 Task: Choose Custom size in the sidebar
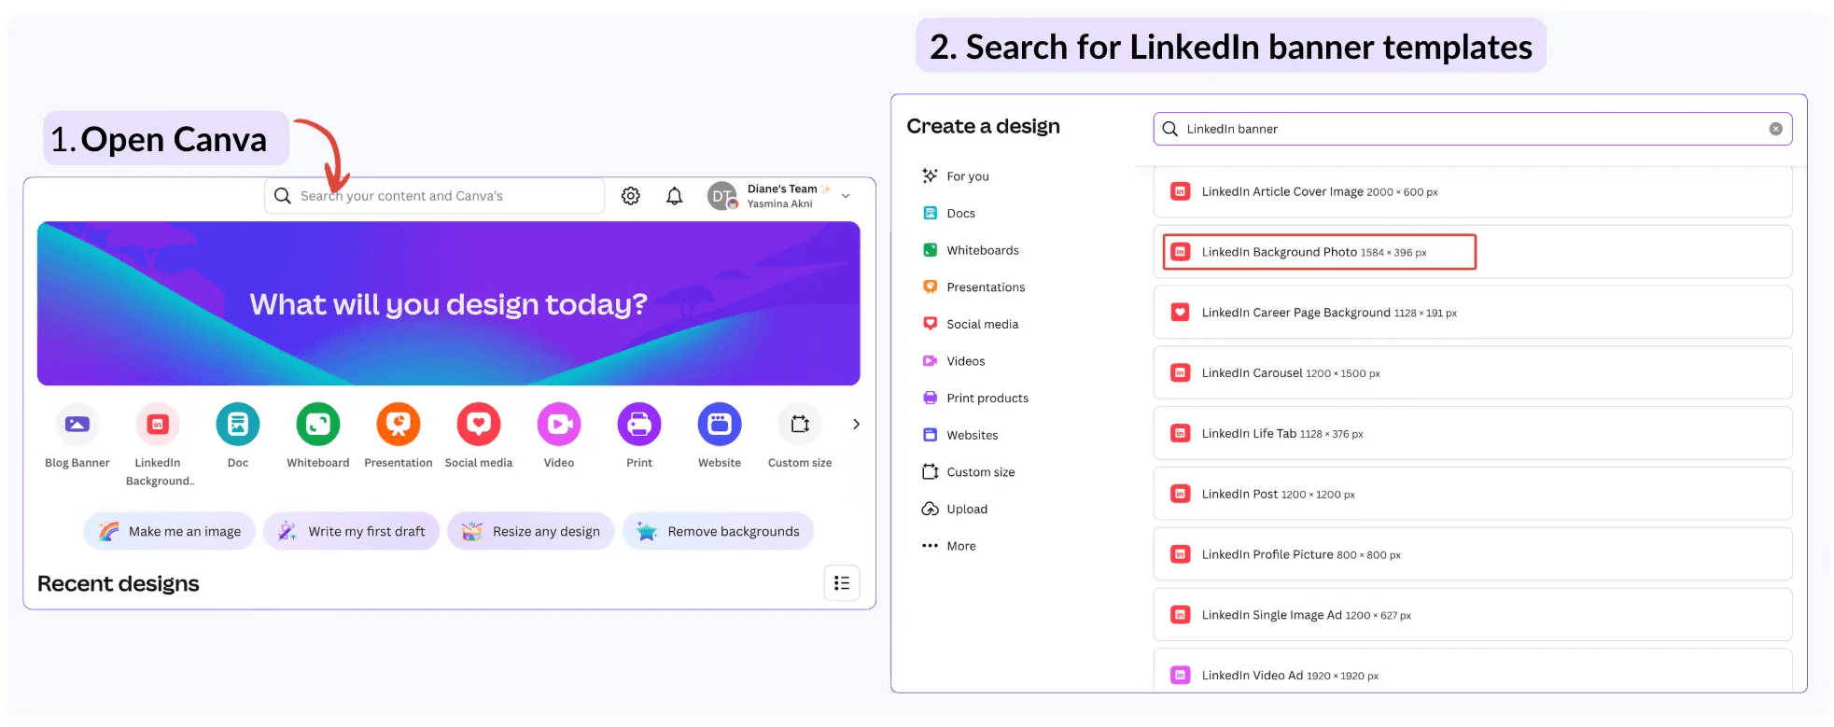(x=968, y=472)
